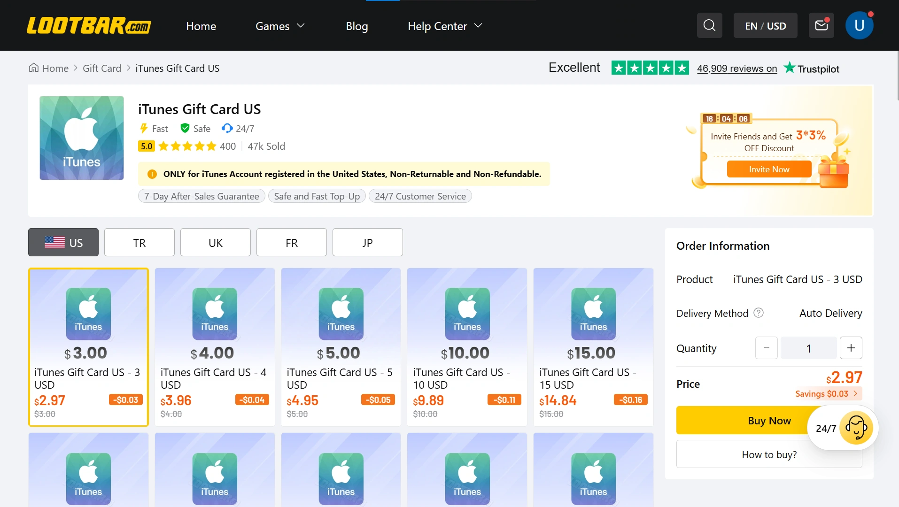Viewport: 899px width, 507px height.
Task: Expand the Games dropdown menu
Action: point(280,26)
